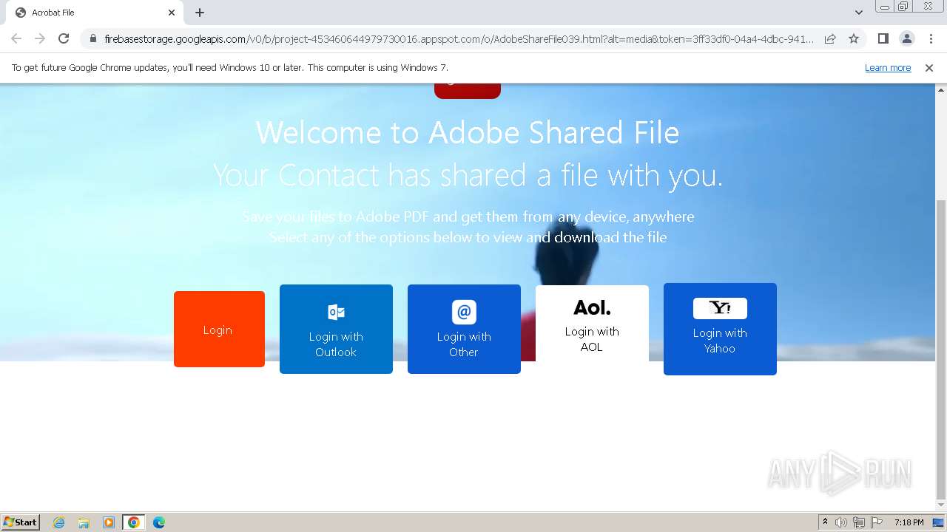The width and height of the screenshot is (947, 532).
Task: Show hidden system tray icons
Action: 825,522
